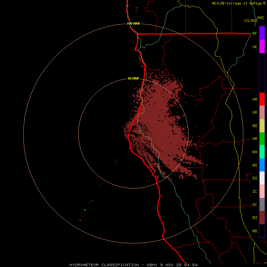The image size is (267, 267).
Task: Click the 100 NMI range ring label
Action: click(133, 23)
